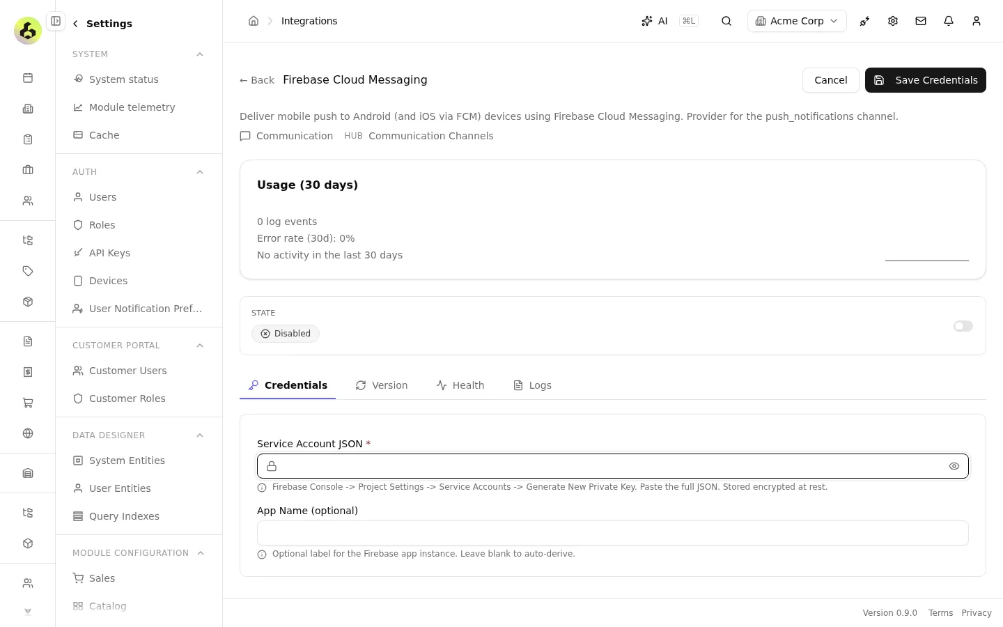Viewport: 1003px width, 627px height.
Task: Click the Save Credentials button
Action: pos(925,80)
